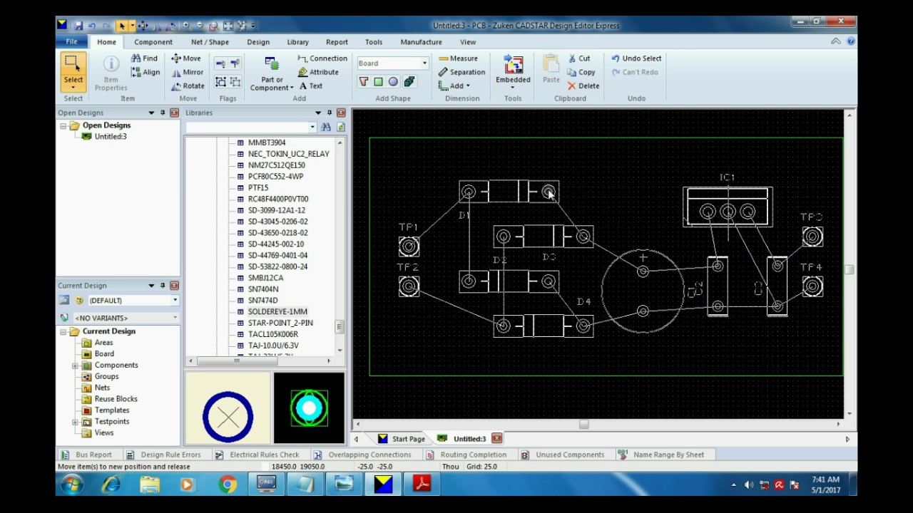Image resolution: width=913 pixels, height=513 pixels.
Task: Open the (DEFAULT) current design dropdown
Action: pos(175,301)
